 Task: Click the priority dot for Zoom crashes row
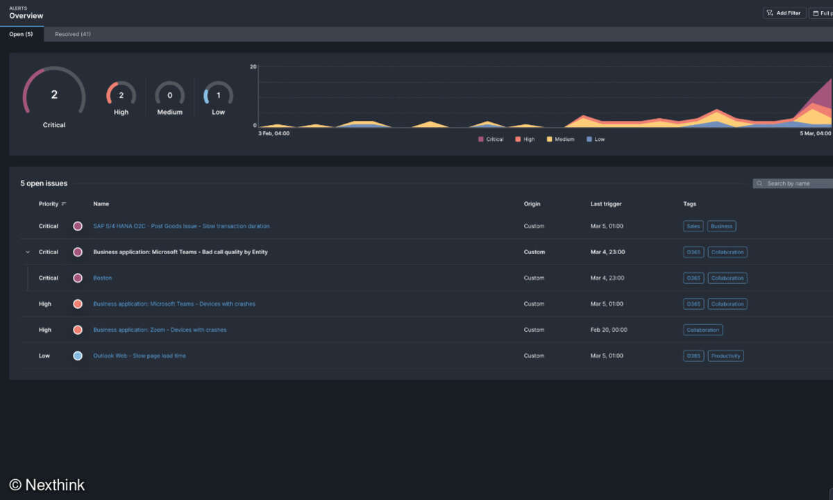tap(78, 330)
